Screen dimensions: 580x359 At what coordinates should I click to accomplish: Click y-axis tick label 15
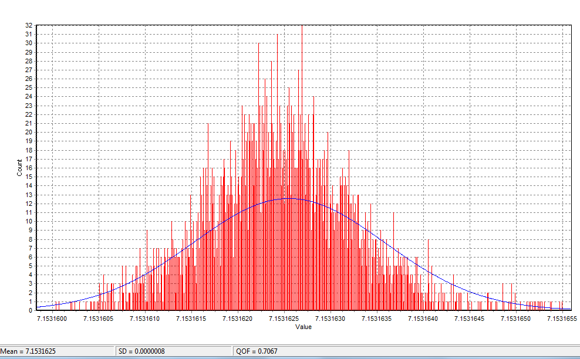tap(29, 177)
